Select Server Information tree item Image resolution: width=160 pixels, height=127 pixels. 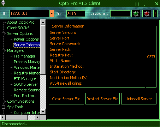pos(27,45)
